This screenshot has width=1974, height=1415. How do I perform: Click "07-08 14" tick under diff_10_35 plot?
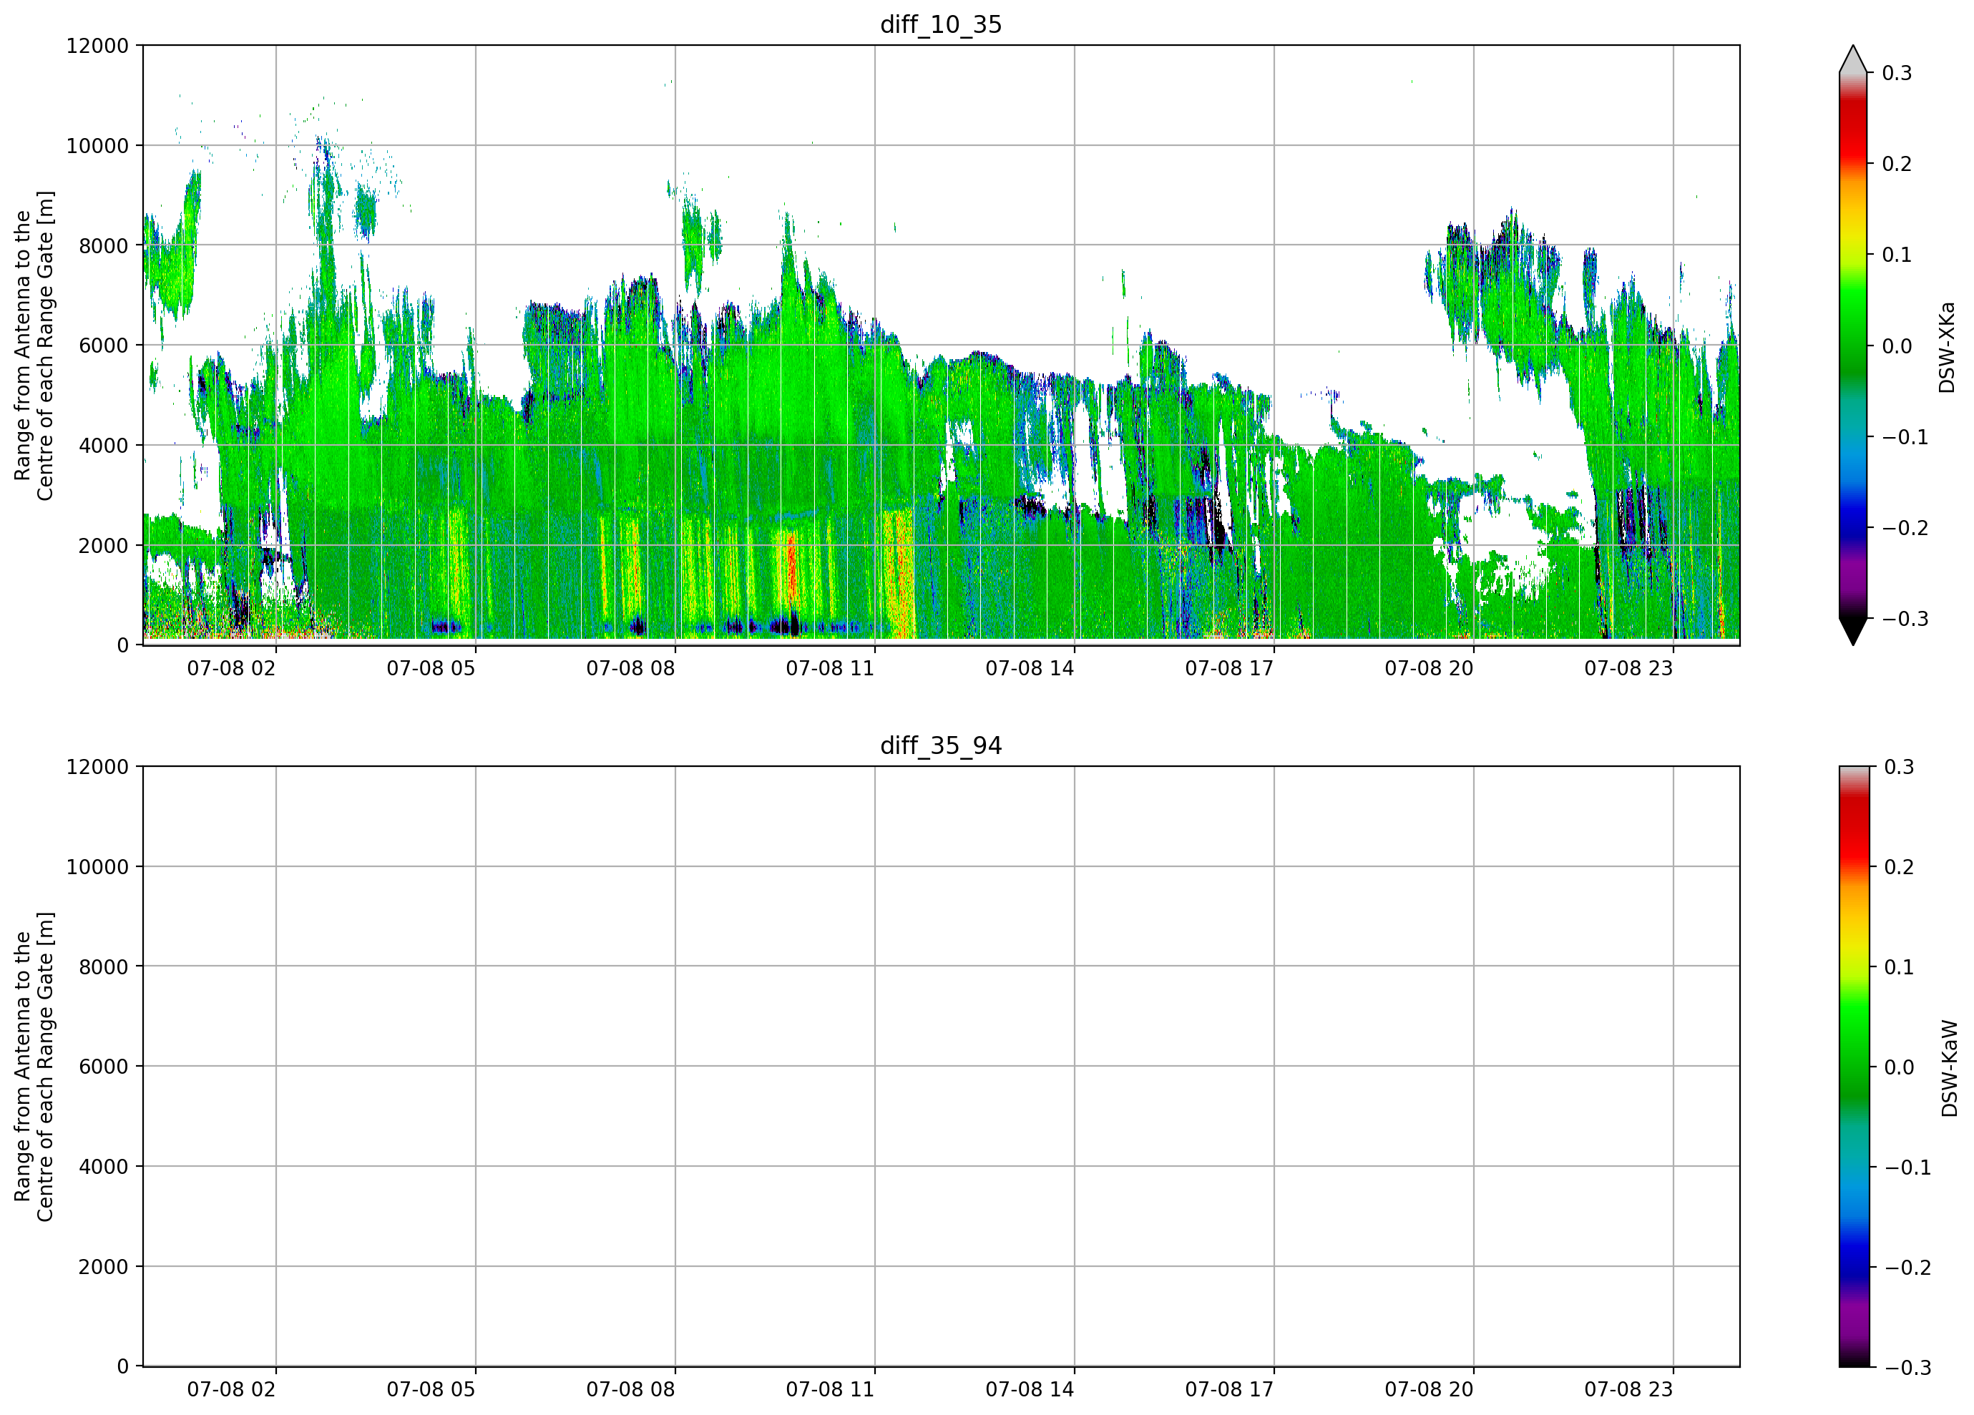click(x=1030, y=668)
